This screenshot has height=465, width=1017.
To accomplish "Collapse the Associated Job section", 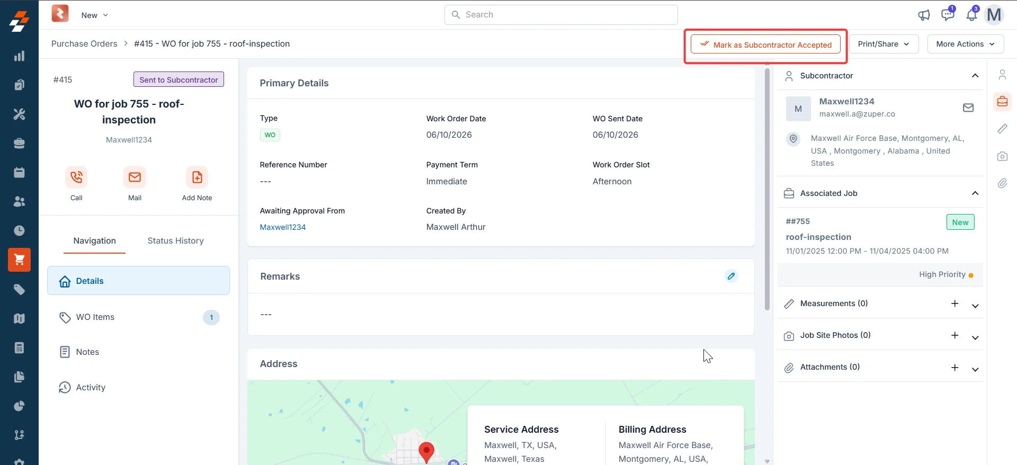I will tap(975, 193).
